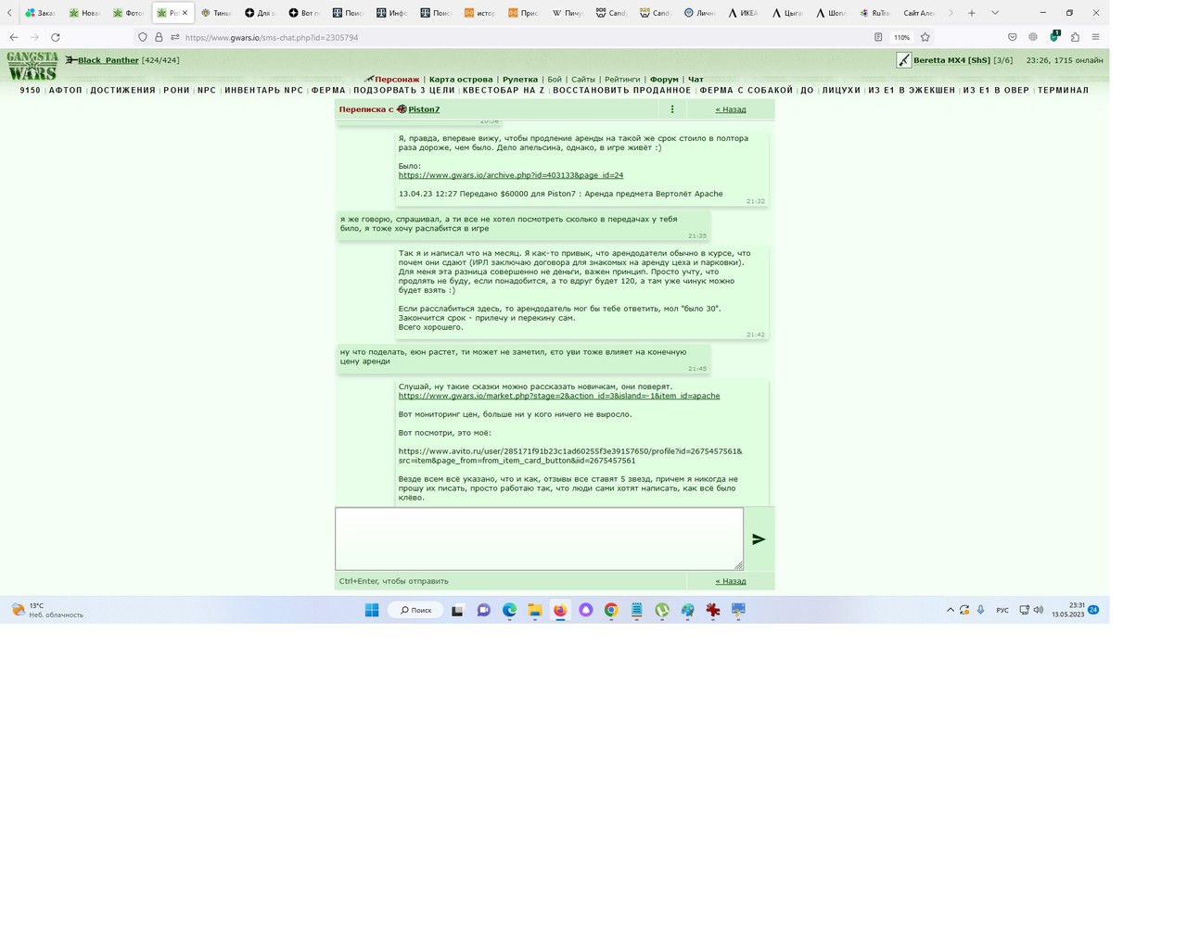1187x925 pixels.
Task: Switch to the ИКЕА tab
Action: click(744, 13)
